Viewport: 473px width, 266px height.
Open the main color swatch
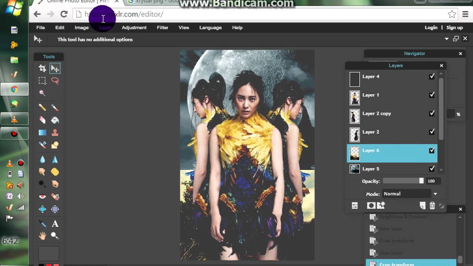coord(49,254)
